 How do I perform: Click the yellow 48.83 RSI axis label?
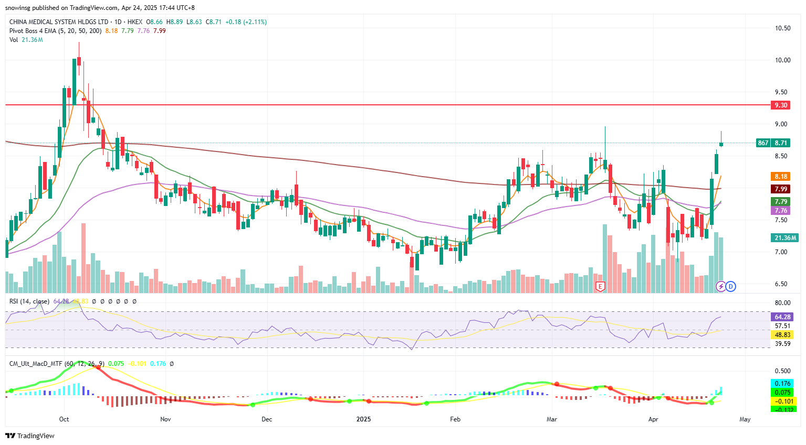tap(782, 335)
